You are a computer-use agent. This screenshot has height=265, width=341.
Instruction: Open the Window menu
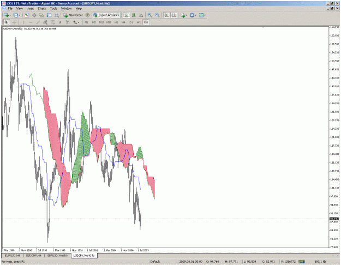click(66, 9)
